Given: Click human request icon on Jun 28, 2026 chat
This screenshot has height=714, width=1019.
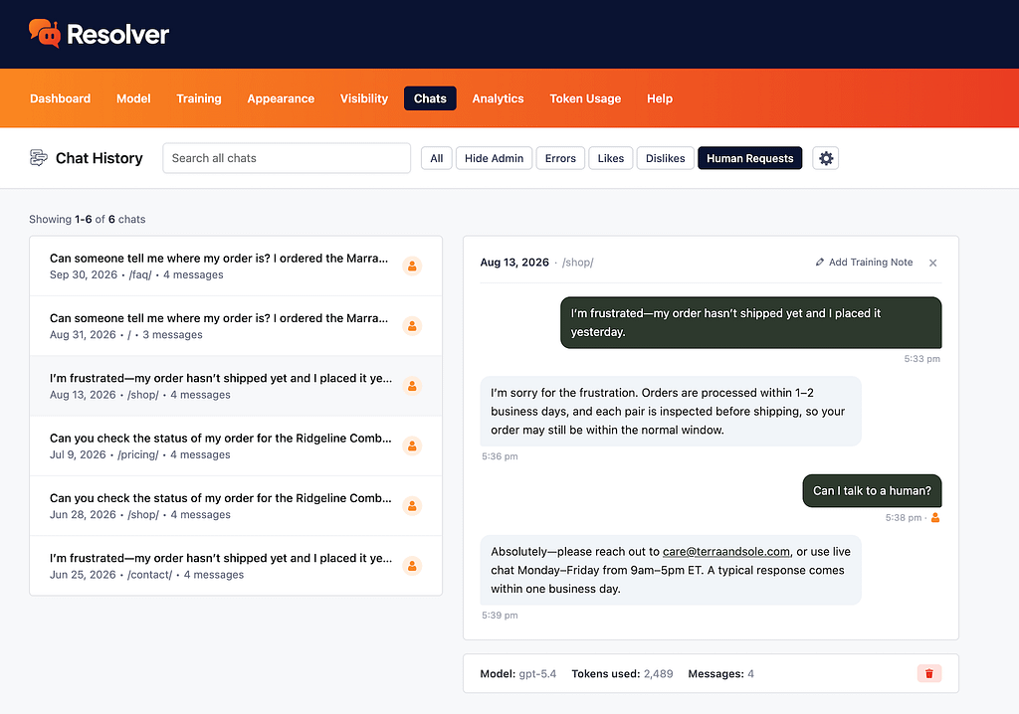Looking at the screenshot, I should point(412,505).
